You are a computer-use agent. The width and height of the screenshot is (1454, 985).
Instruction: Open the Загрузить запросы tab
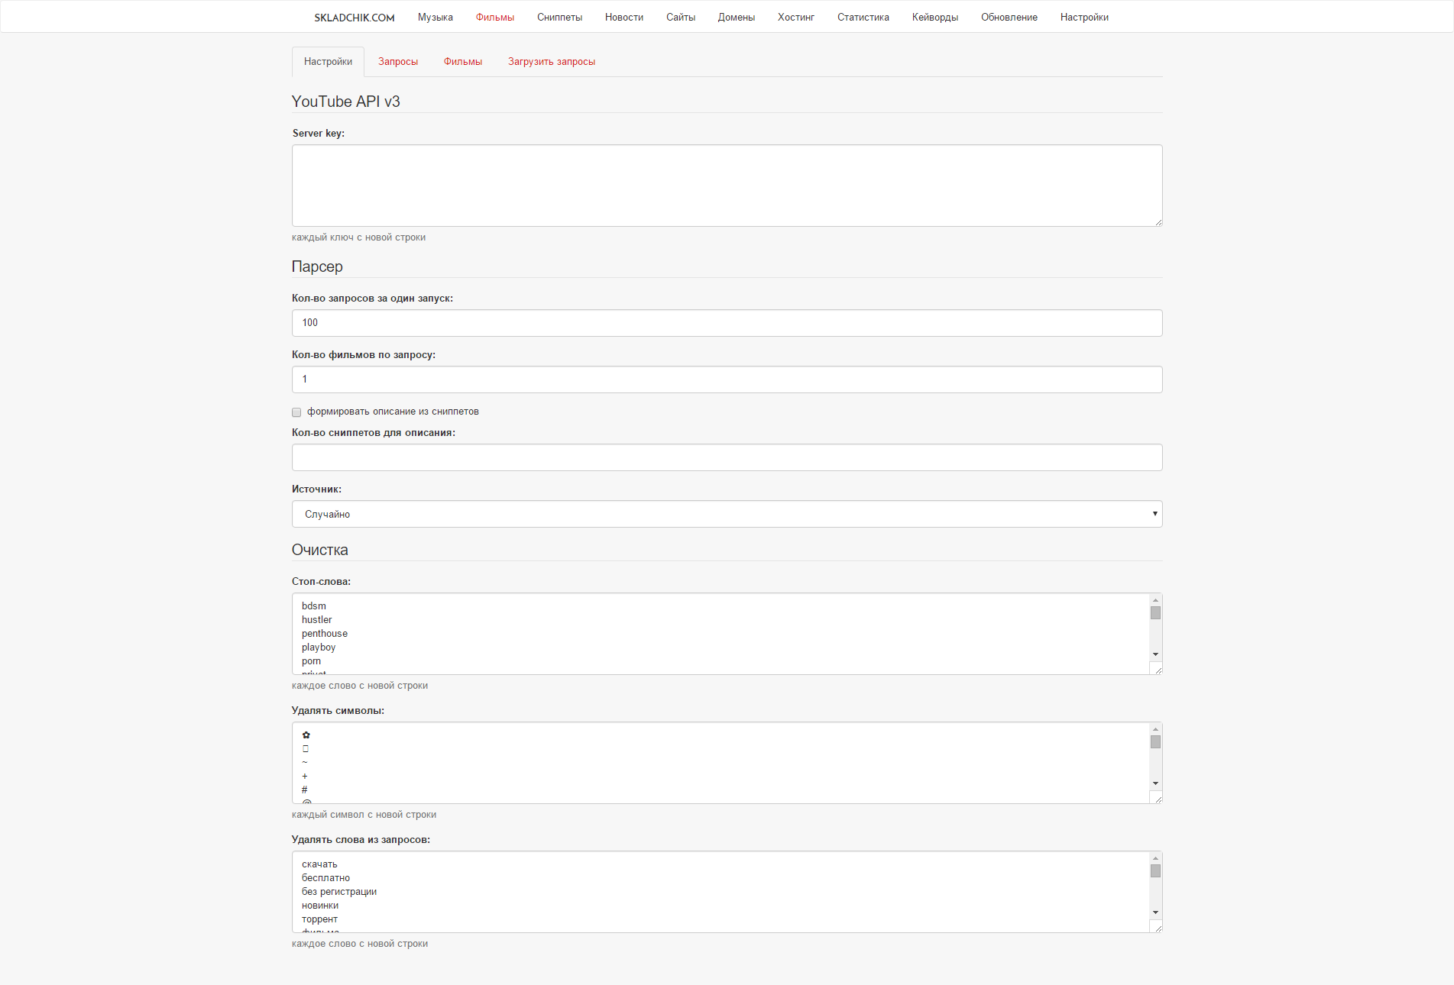pyautogui.click(x=551, y=62)
